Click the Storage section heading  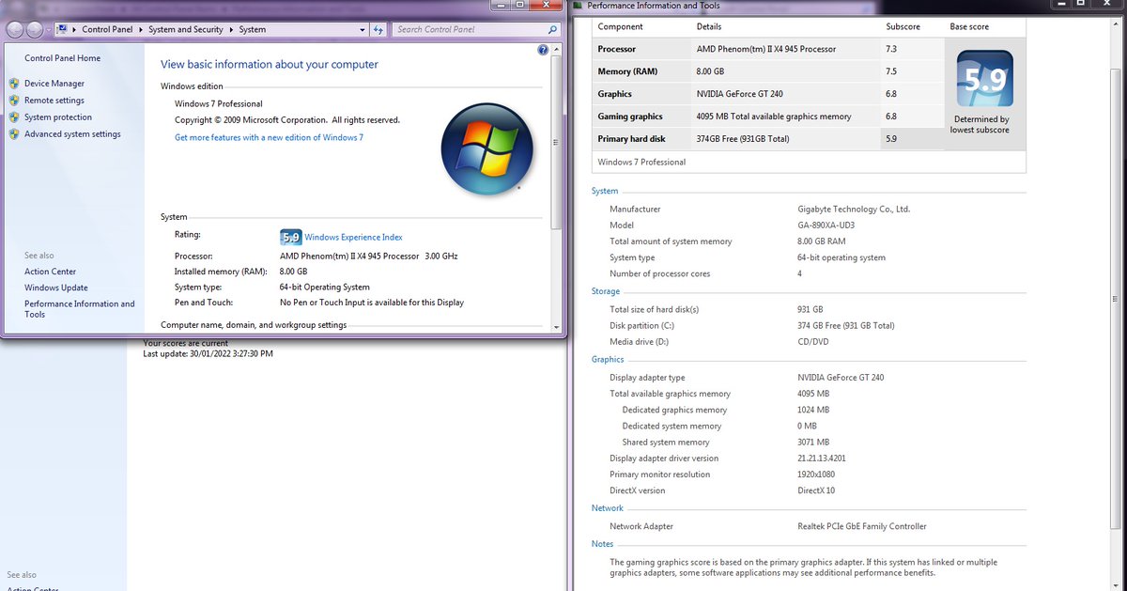coord(606,291)
